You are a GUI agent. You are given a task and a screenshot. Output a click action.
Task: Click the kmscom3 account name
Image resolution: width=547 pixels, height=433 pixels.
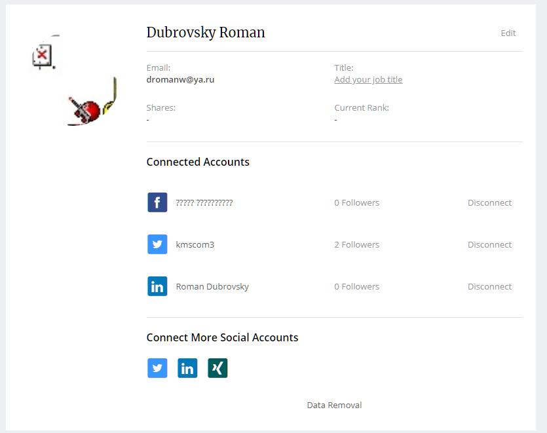coord(195,244)
